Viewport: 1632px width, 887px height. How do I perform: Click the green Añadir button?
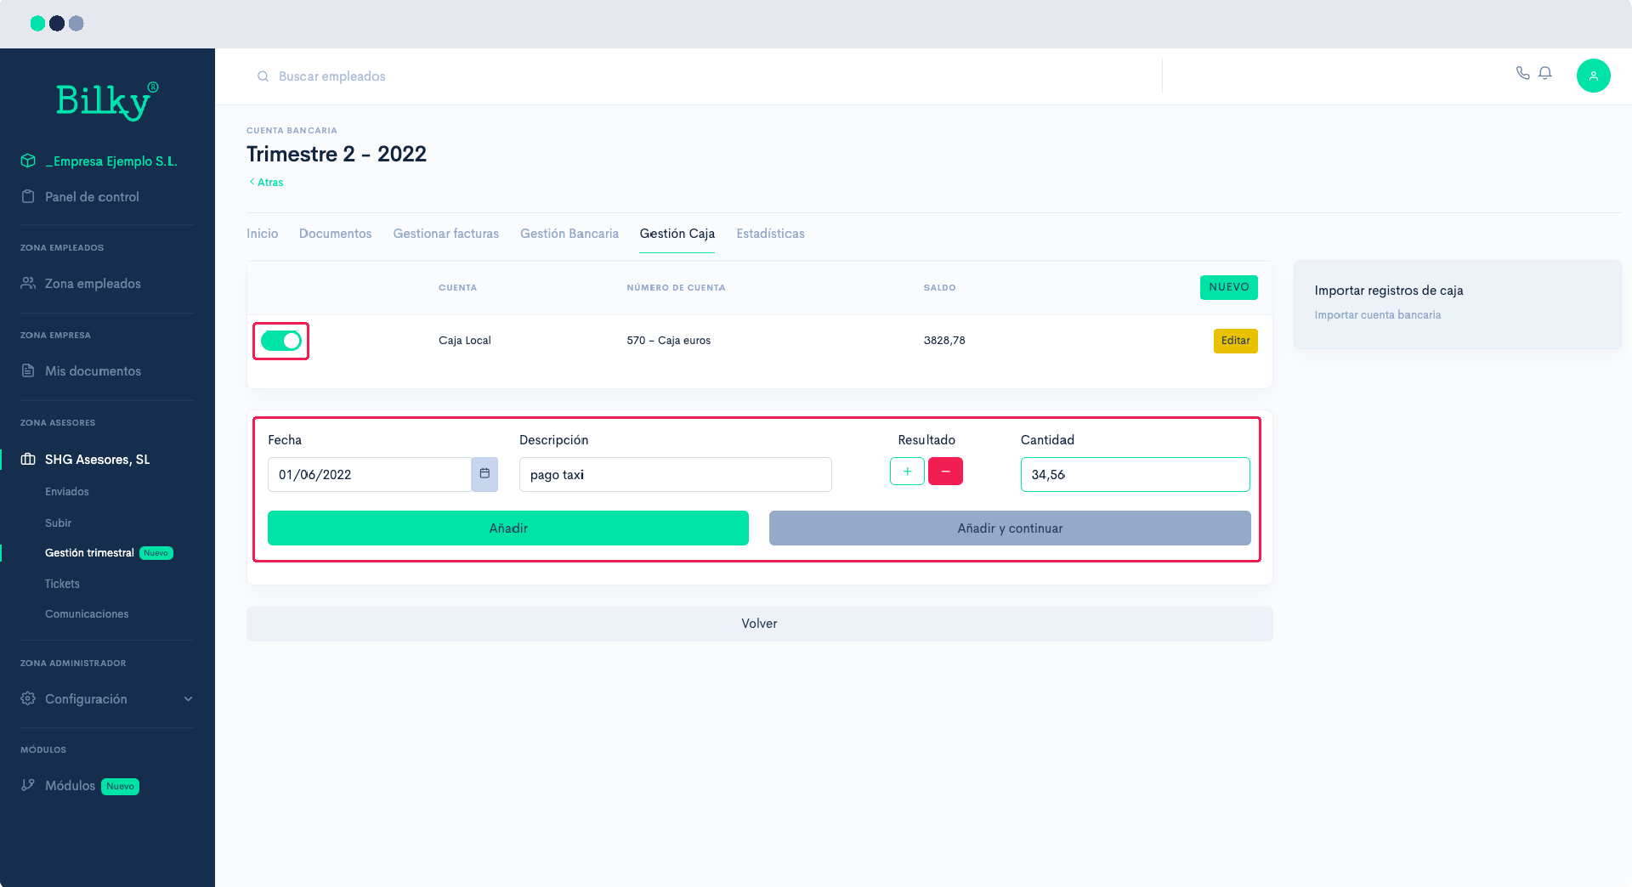[x=507, y=528]
